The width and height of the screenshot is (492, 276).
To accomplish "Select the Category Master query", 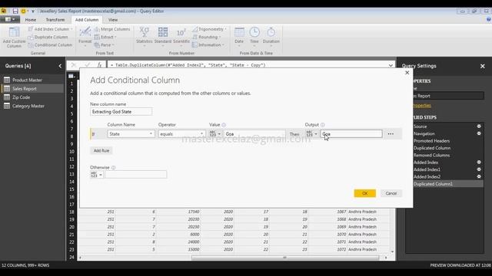I will point(28,106).
